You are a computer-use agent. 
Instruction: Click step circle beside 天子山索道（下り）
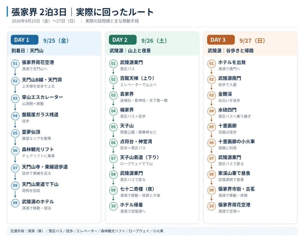point(113,159)
